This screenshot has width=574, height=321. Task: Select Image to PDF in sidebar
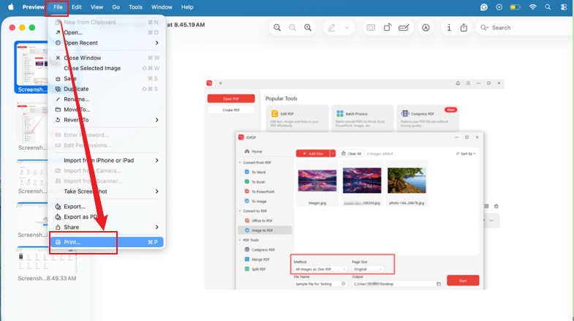point(264,230)
